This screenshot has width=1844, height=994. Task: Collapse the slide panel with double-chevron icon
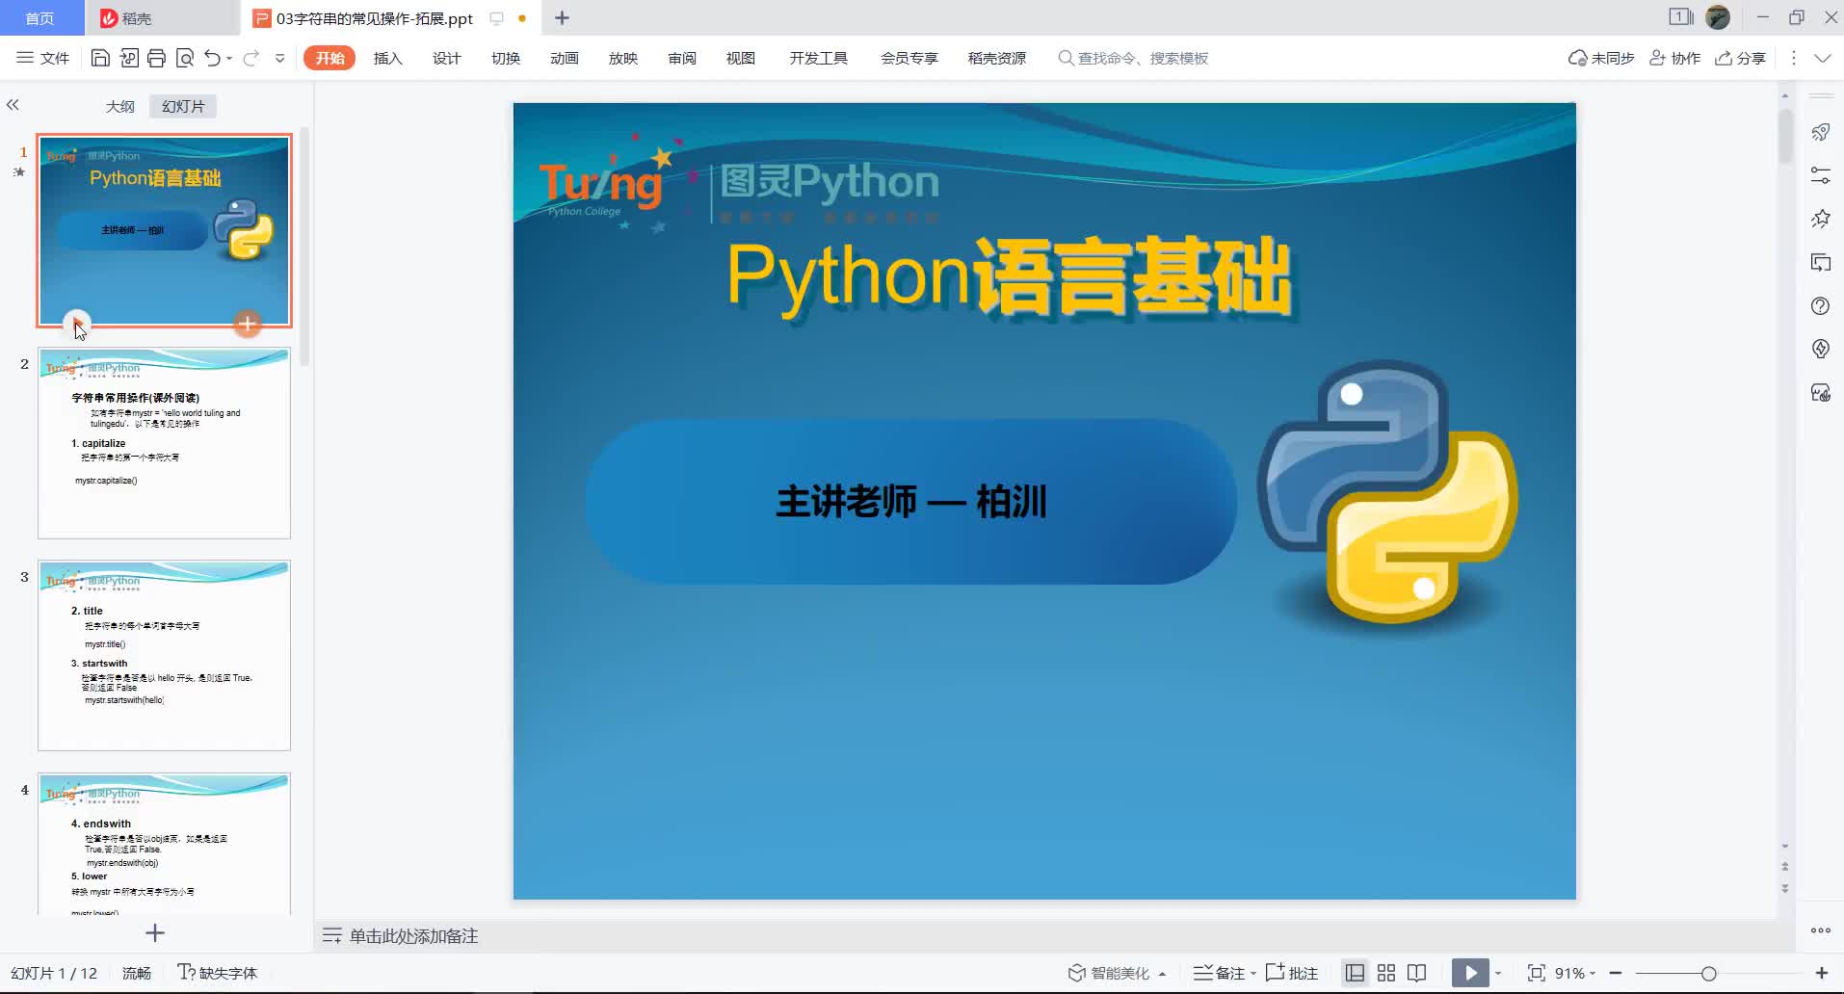click(13, 105)
